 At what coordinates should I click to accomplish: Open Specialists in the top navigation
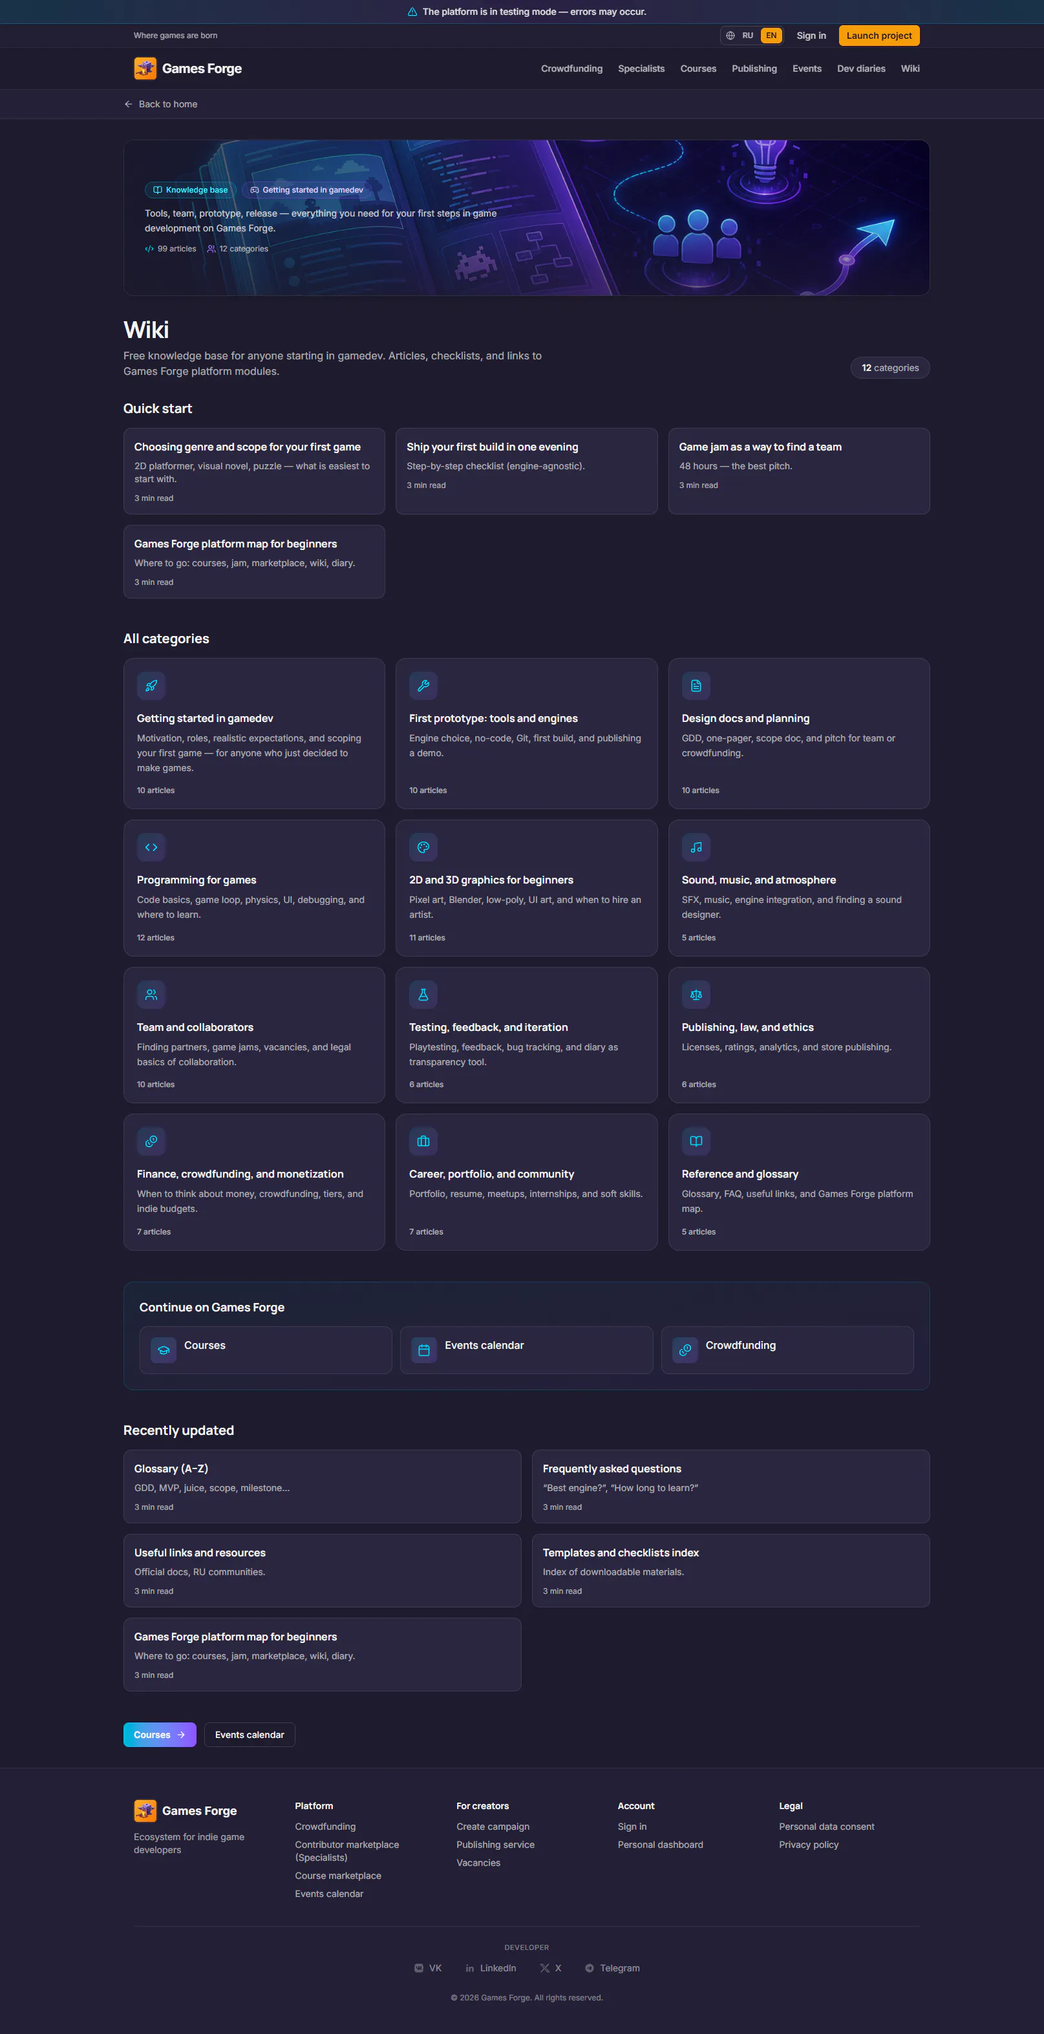coord(641,69)
